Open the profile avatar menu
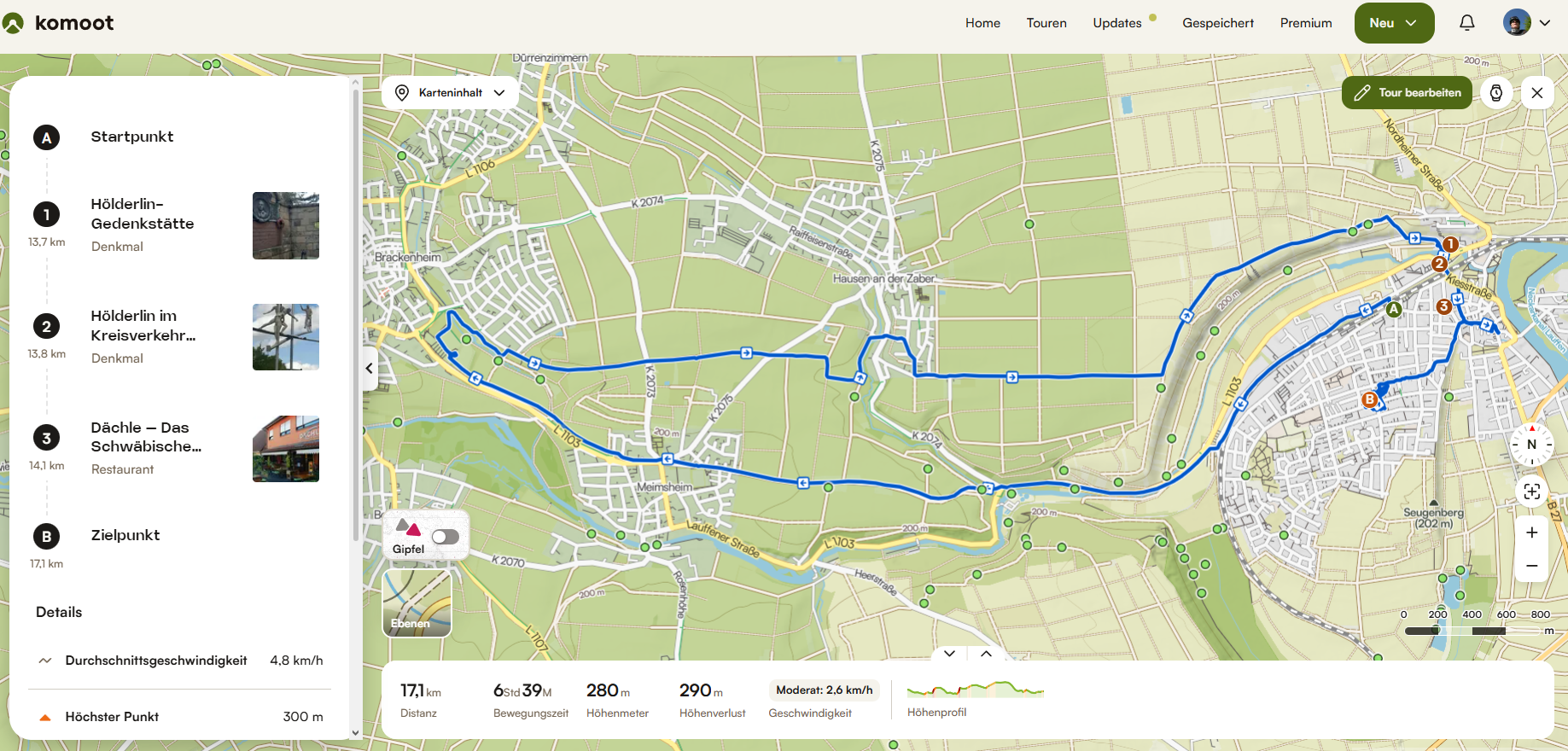1568x751 pixels. tap(1527, 23)
